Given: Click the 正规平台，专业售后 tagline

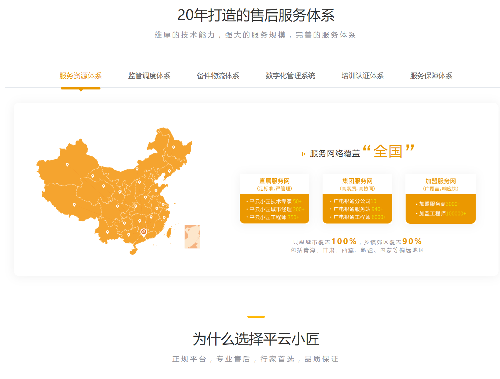Looking at the screenshot, I should coord(255,359).
